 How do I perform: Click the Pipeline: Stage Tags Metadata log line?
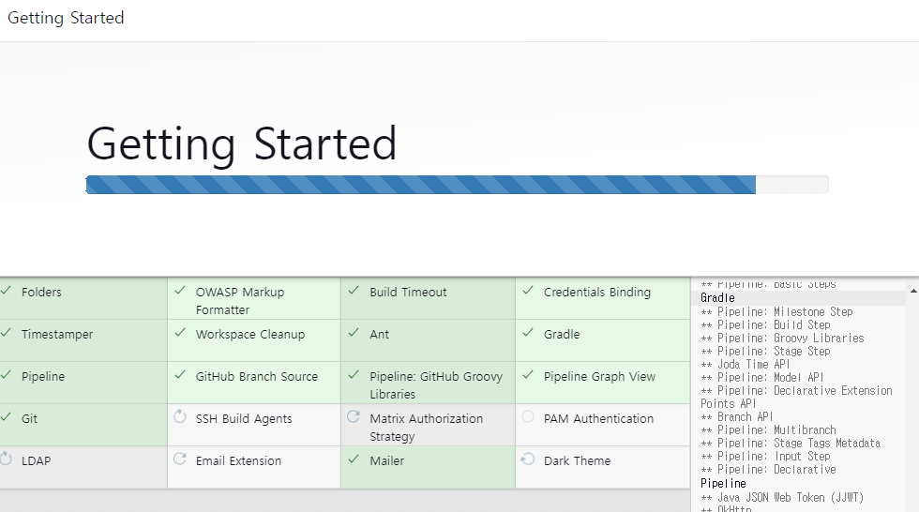[x=791, y=443]
